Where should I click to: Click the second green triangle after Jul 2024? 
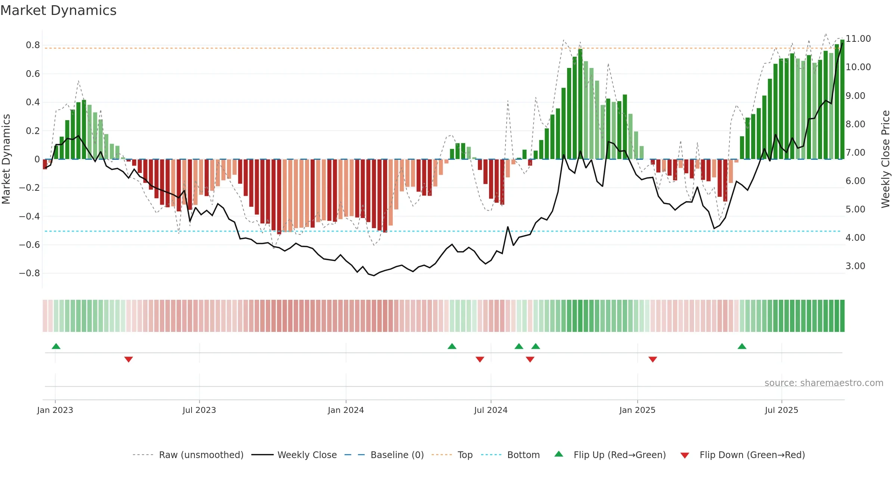[536, 346]
